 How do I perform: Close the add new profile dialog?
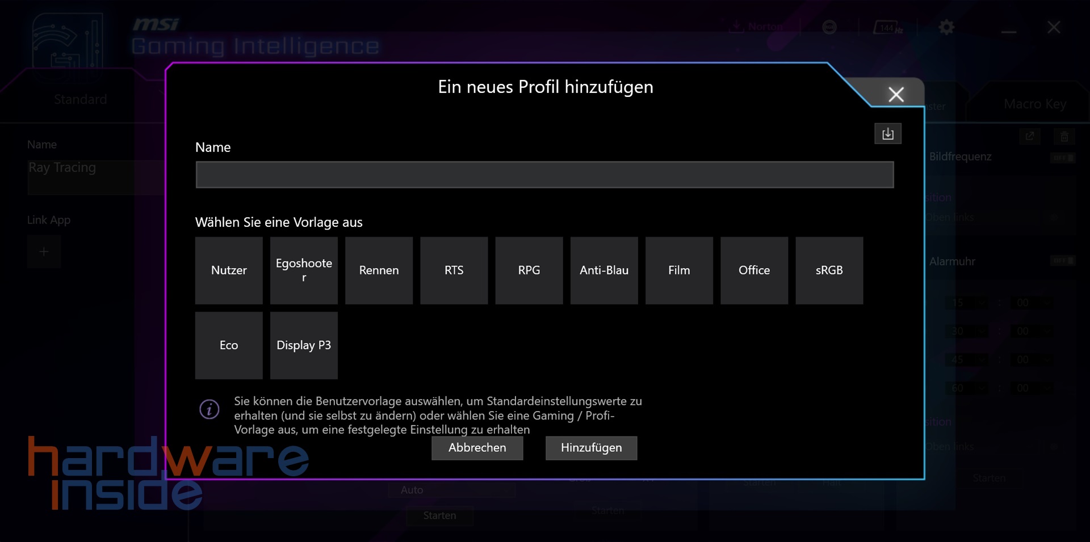pyautogui.click(x=895, y=94)
